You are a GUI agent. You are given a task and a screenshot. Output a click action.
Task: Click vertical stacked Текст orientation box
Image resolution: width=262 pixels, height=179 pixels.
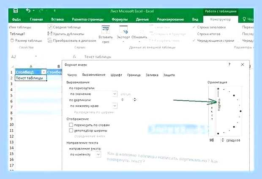click(x=212, y=111)
